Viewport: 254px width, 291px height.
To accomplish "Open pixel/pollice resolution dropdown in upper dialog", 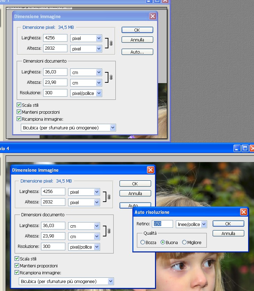I will 99,93.
